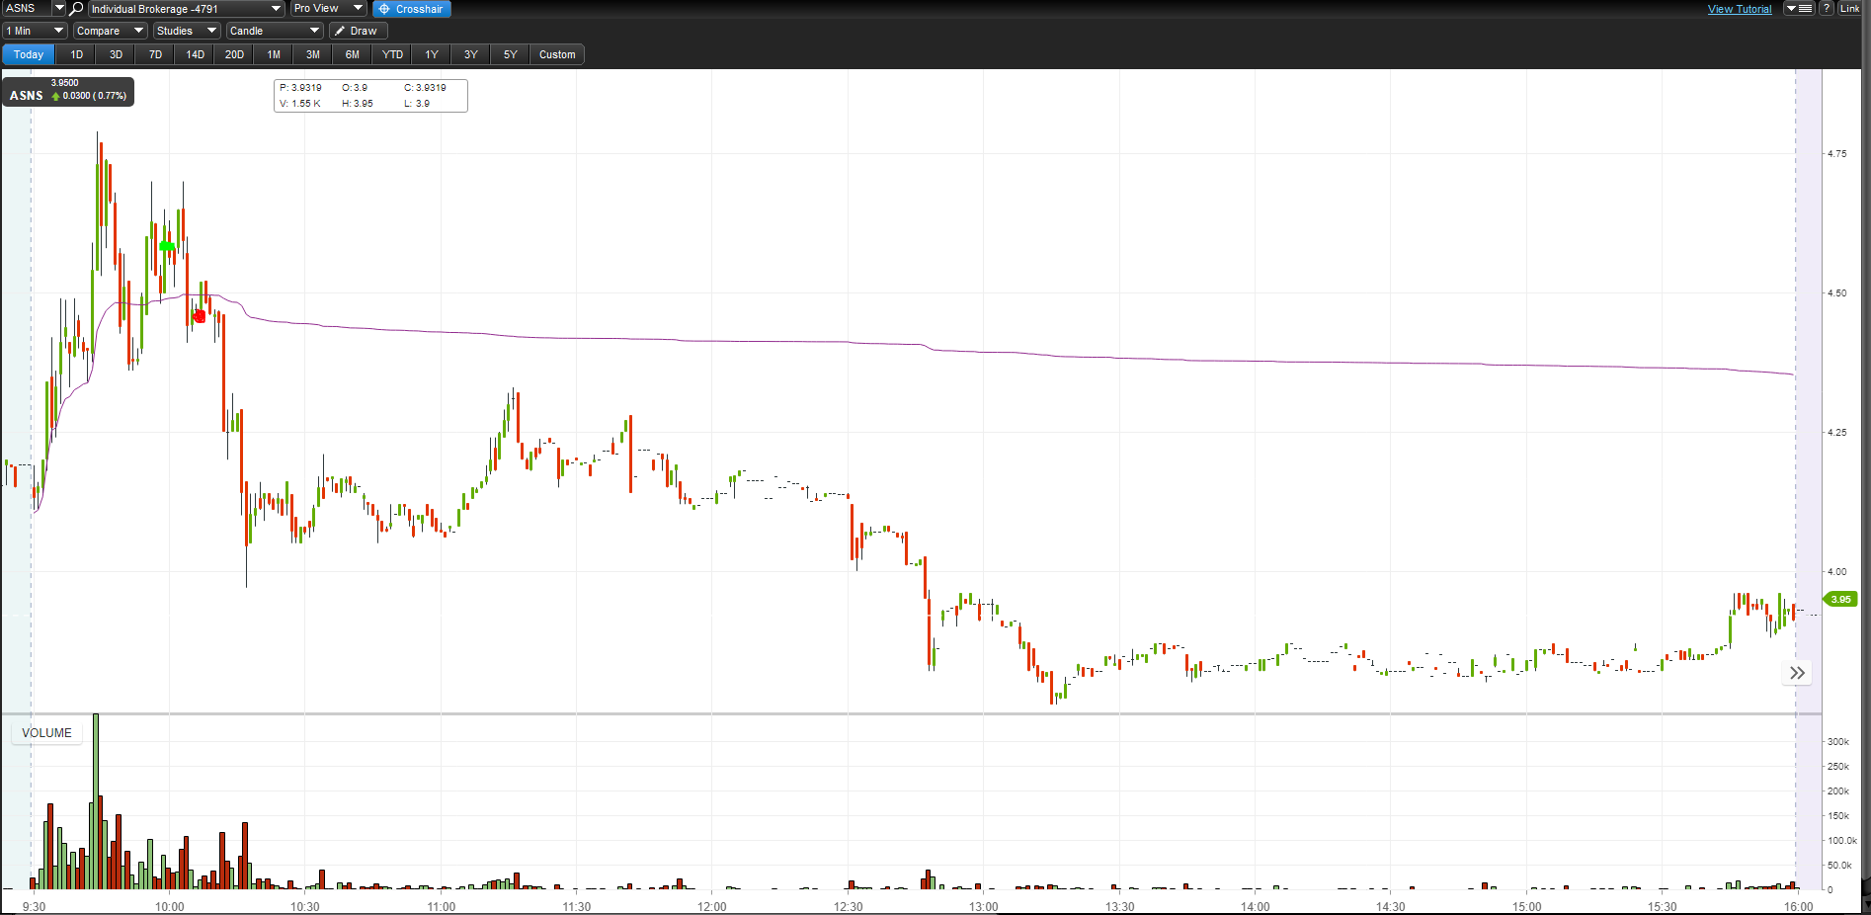Switch to the 1Y range tab
Image resolution: width=1871 pixels, height=915 pixels.
(432, 54)
